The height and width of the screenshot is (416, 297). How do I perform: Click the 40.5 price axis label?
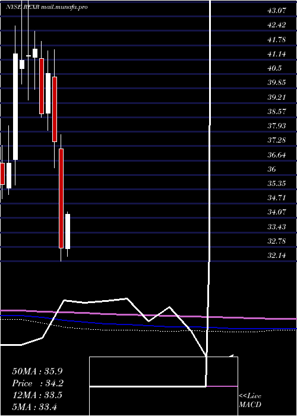(x=274, y=68)
